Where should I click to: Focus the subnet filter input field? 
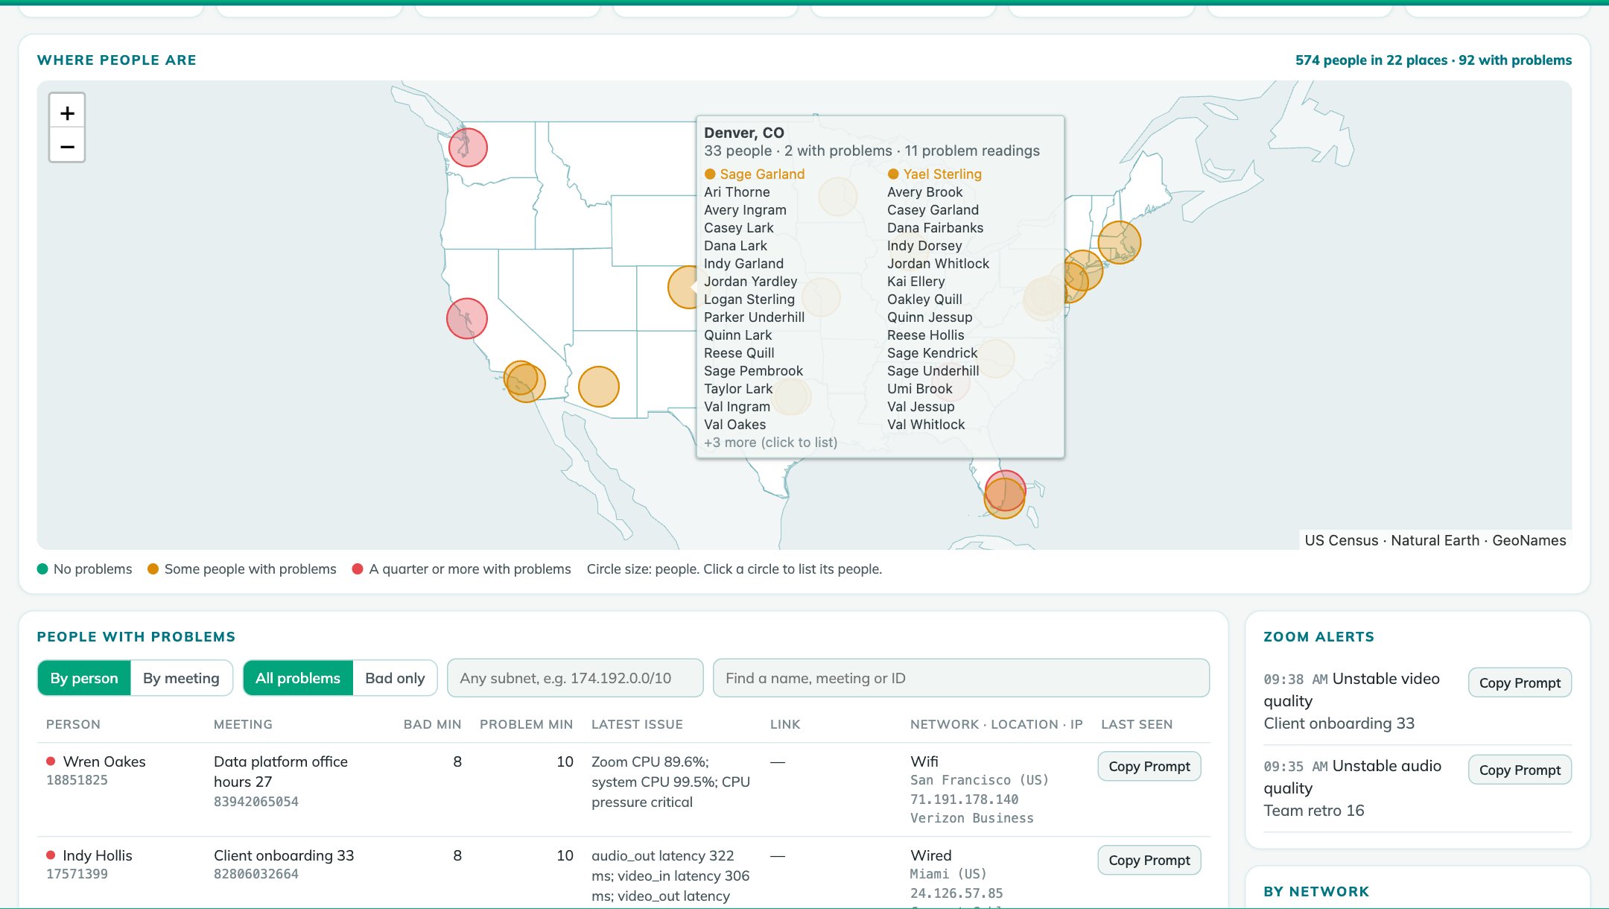(x=575, y=678)
